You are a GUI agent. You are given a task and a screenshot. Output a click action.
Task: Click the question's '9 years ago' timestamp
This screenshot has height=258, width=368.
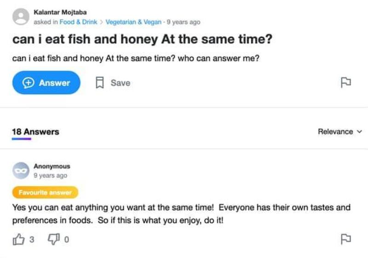(x=183, y=22)
